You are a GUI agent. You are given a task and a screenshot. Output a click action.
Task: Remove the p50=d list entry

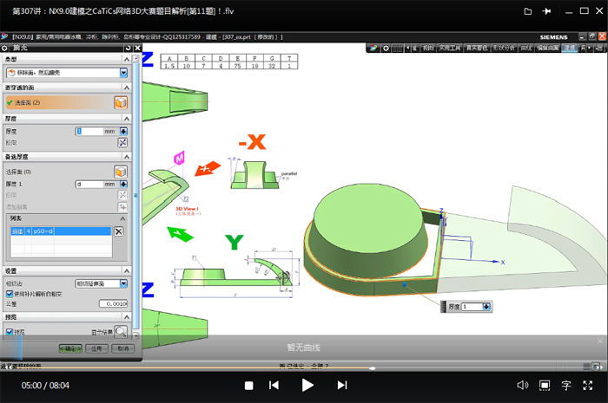[119, 231]
